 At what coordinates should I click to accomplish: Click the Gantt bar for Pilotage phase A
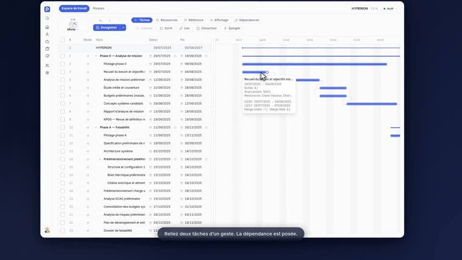click(x=395, y=136)
